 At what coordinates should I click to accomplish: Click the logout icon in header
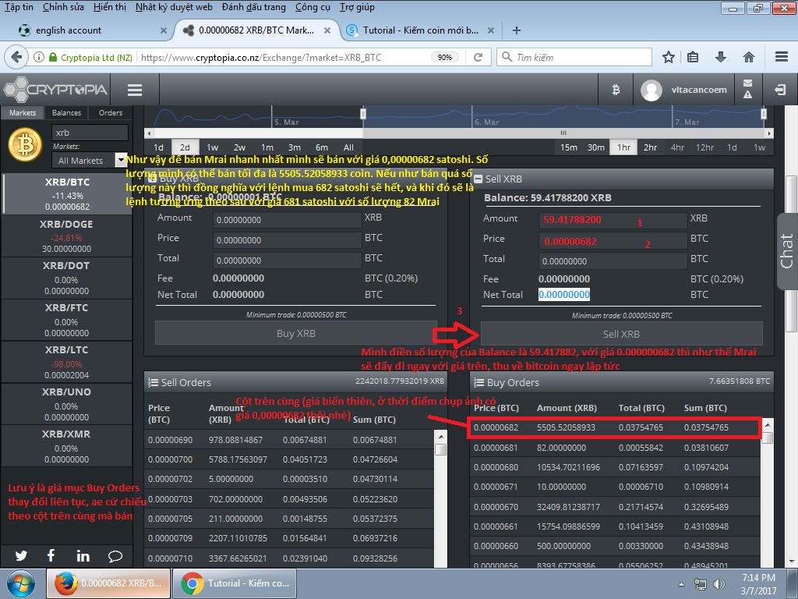[x=779, y=90]
